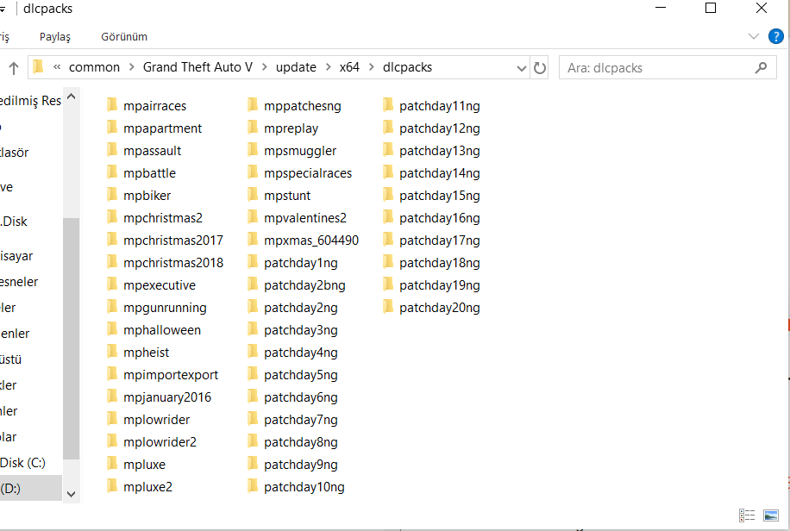This screenshot has width=790, height=531.
Task: Click the search magnifier in the search box
Action: tap(760, 67)
